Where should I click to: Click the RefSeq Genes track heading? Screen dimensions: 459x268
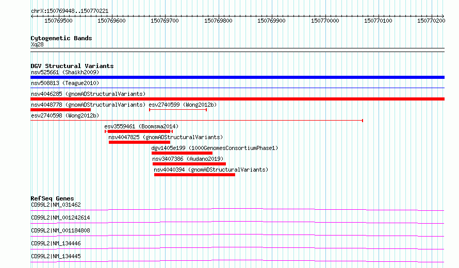tap(52, 198)
